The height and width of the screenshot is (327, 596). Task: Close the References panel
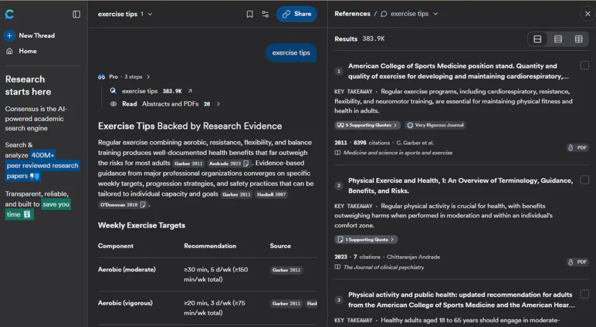click(x=588, y=14)
